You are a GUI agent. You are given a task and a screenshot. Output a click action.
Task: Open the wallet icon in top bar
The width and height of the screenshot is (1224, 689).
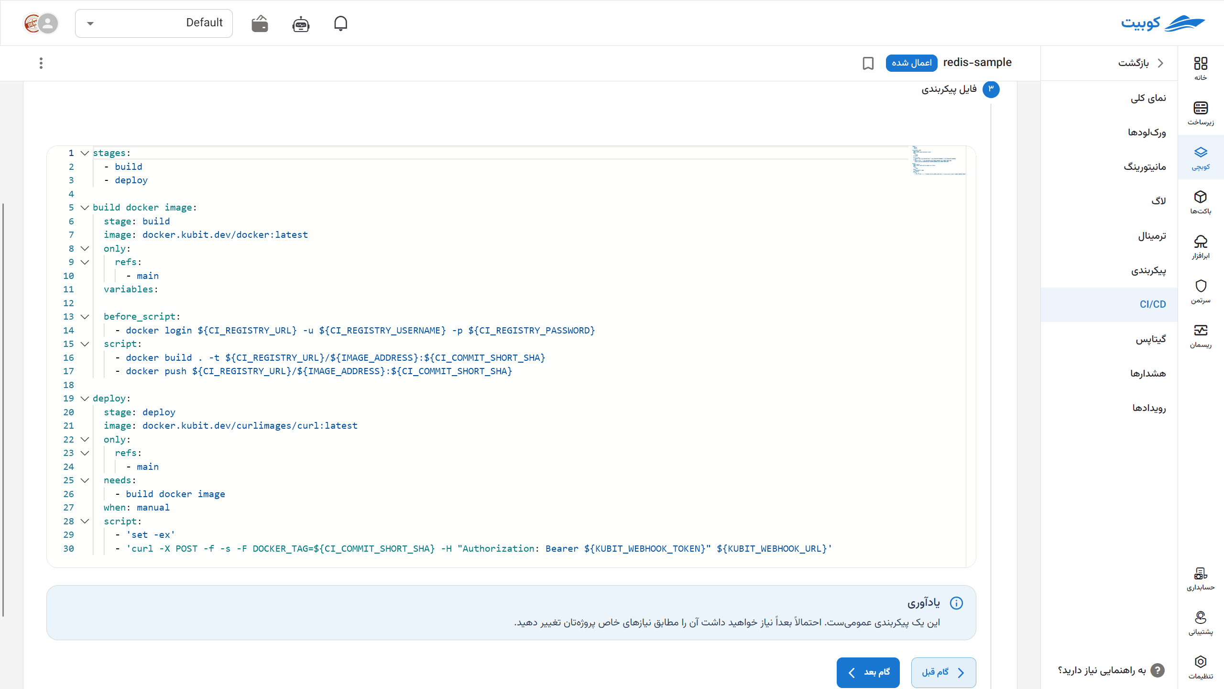(260, 23)
